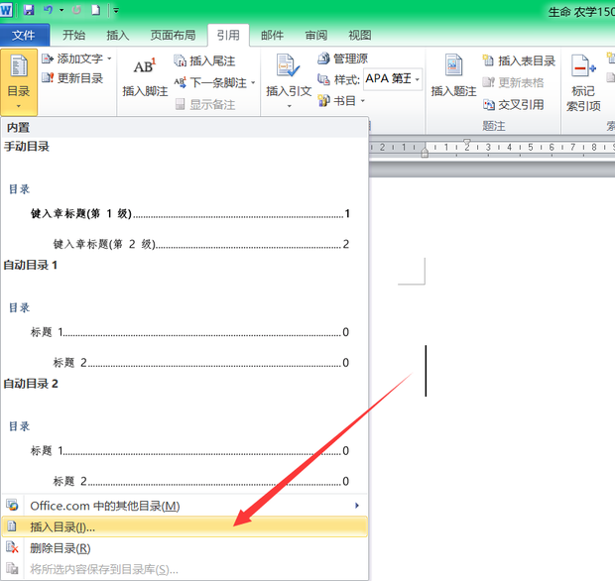The image size is (615, 581).
Task: Save the document with the floppy icon
Action: [29, 10]
